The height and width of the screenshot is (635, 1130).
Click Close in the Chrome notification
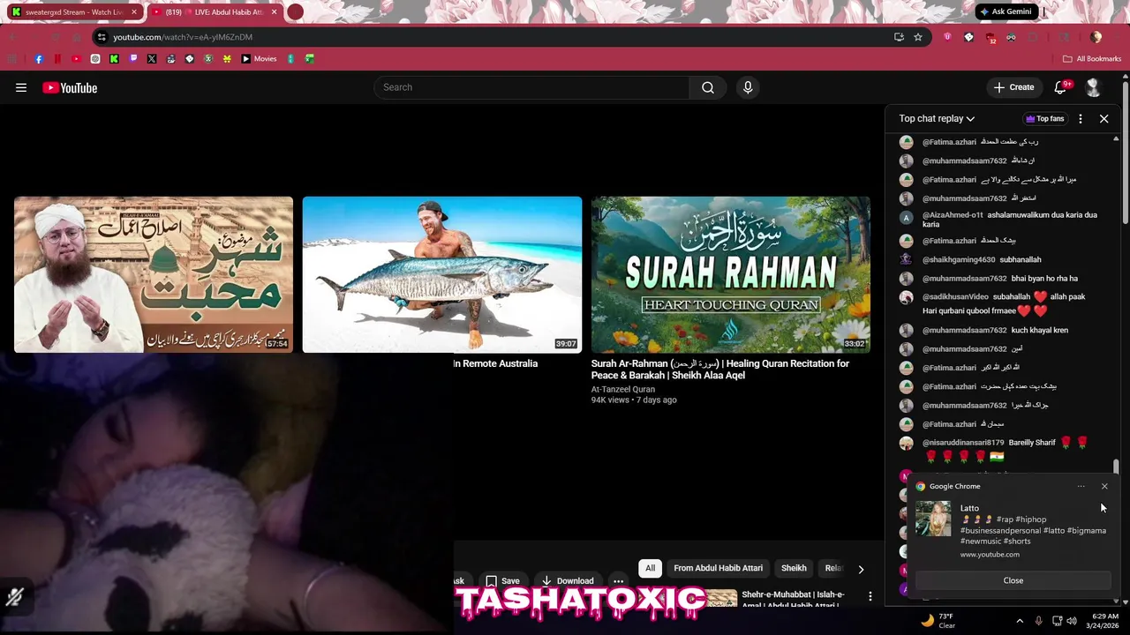coord(1013,580)
